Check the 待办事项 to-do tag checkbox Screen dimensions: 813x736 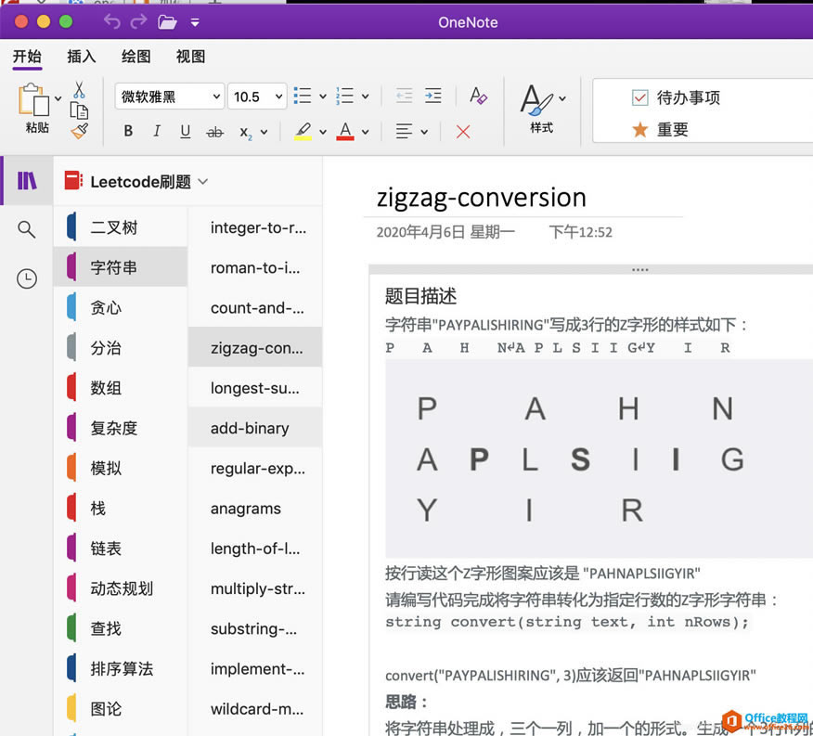click(x=641, y=97)
